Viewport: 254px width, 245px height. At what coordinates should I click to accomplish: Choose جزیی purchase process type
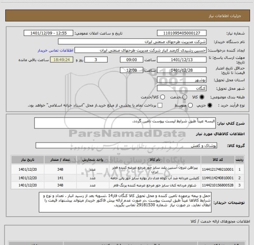210,106
